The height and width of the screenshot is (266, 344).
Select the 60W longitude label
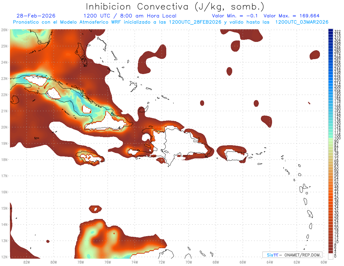324,262
